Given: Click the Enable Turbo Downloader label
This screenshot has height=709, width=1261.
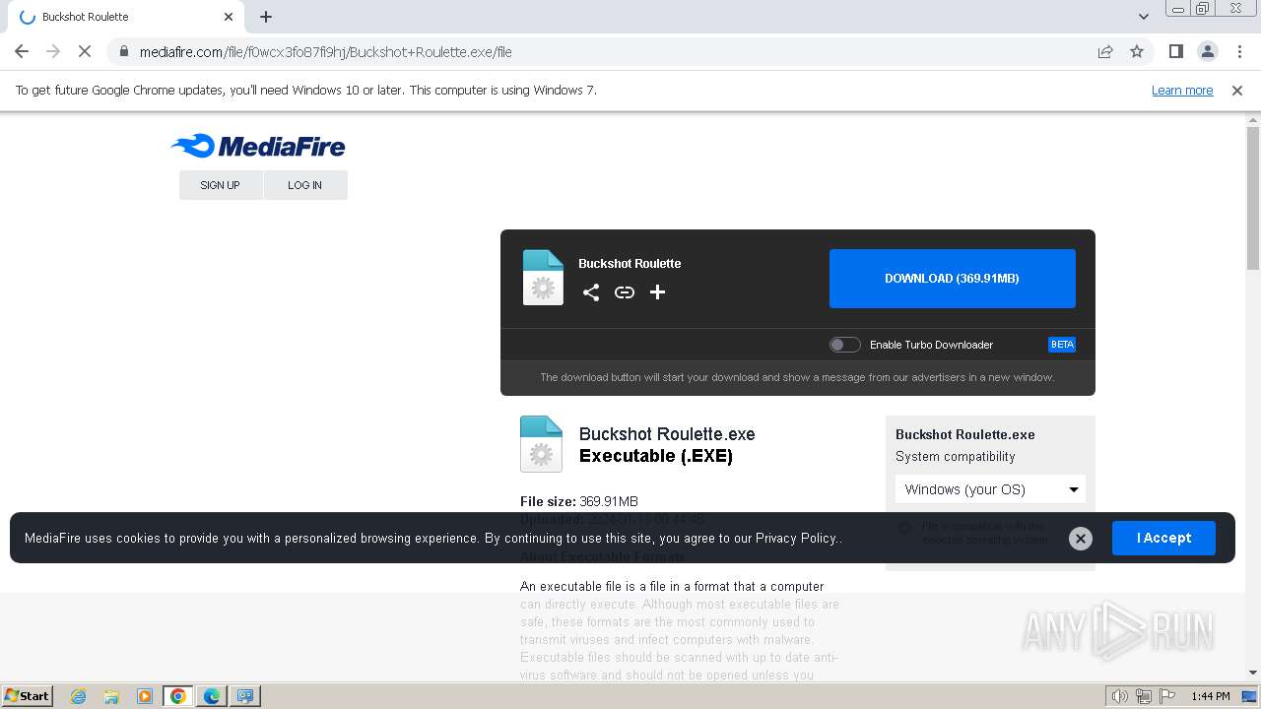Looking at the screenshot, I should [x=931, y=345].
